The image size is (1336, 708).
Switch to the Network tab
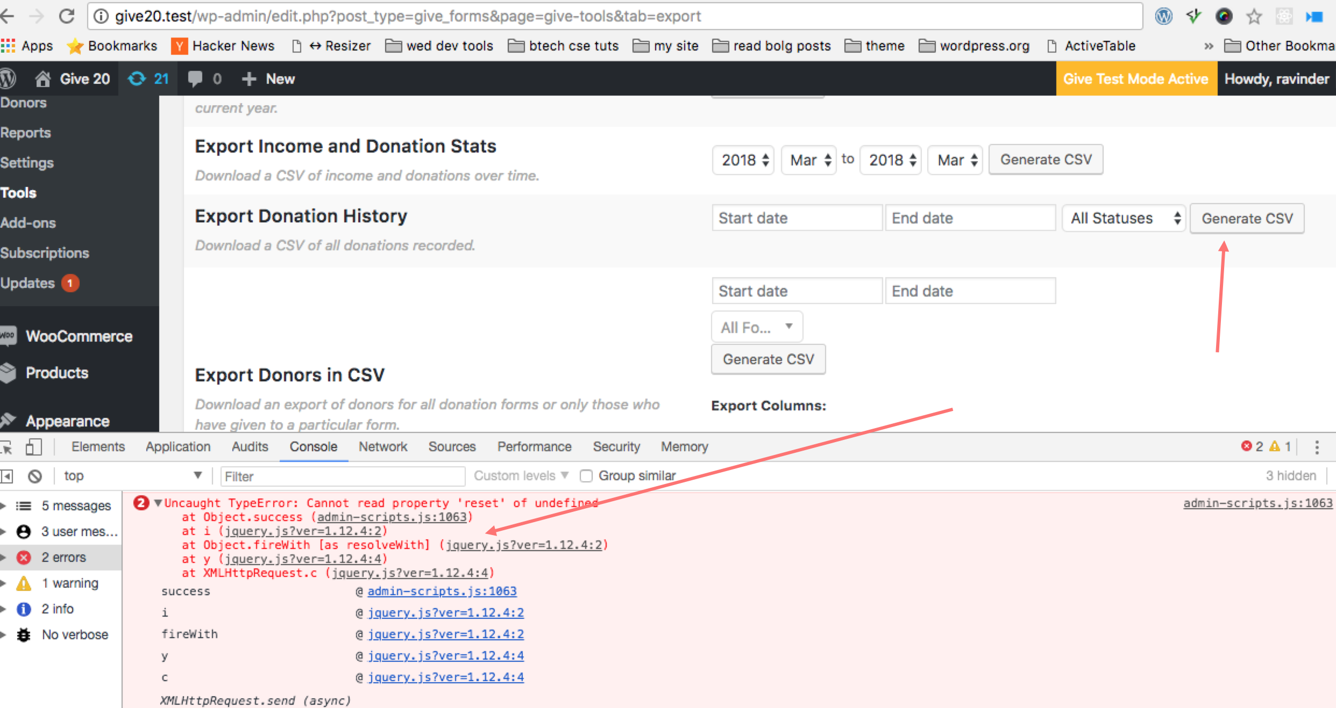(382, 446)
